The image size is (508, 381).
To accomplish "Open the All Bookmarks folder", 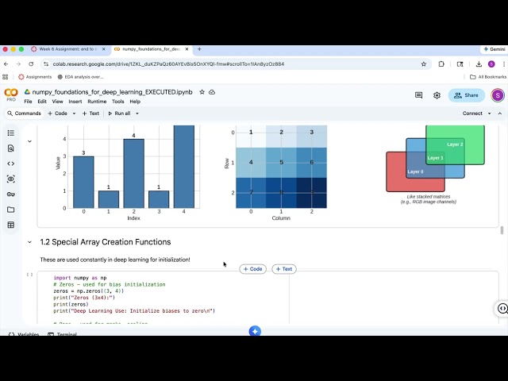I will tap(488, 77).
